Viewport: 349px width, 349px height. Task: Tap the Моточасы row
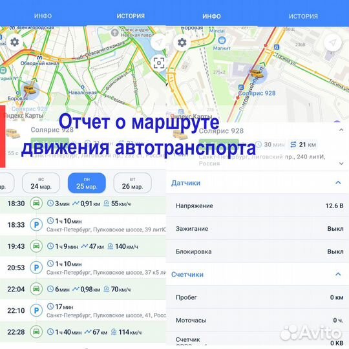[257, 321]
